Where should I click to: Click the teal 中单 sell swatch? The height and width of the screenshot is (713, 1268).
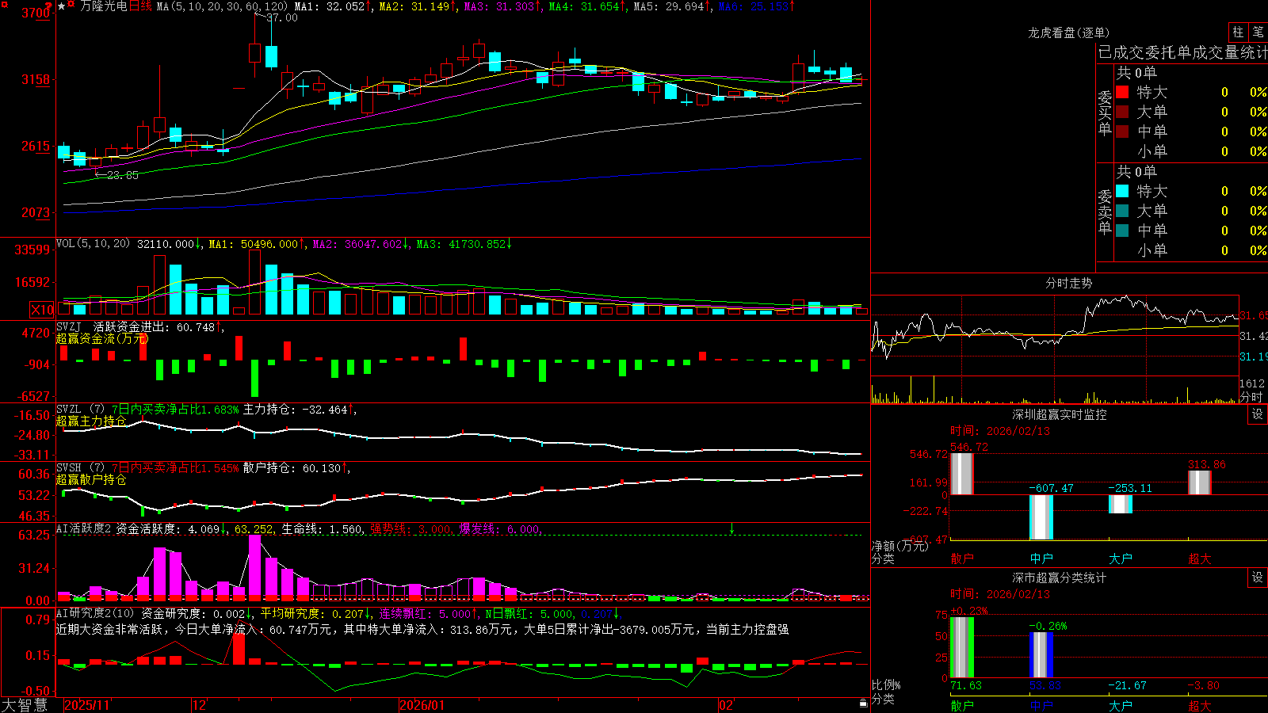tap(1122, 231)
